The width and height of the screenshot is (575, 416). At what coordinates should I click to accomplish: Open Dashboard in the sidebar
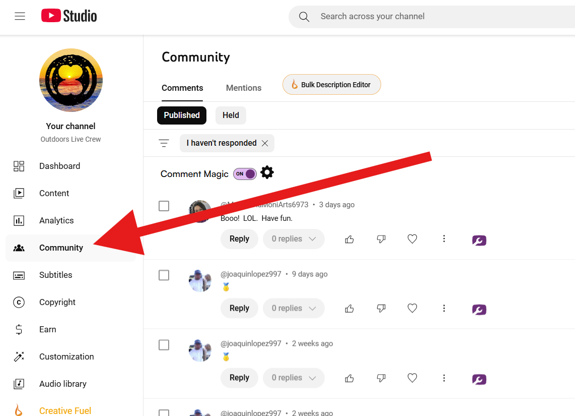click(71, 166)
